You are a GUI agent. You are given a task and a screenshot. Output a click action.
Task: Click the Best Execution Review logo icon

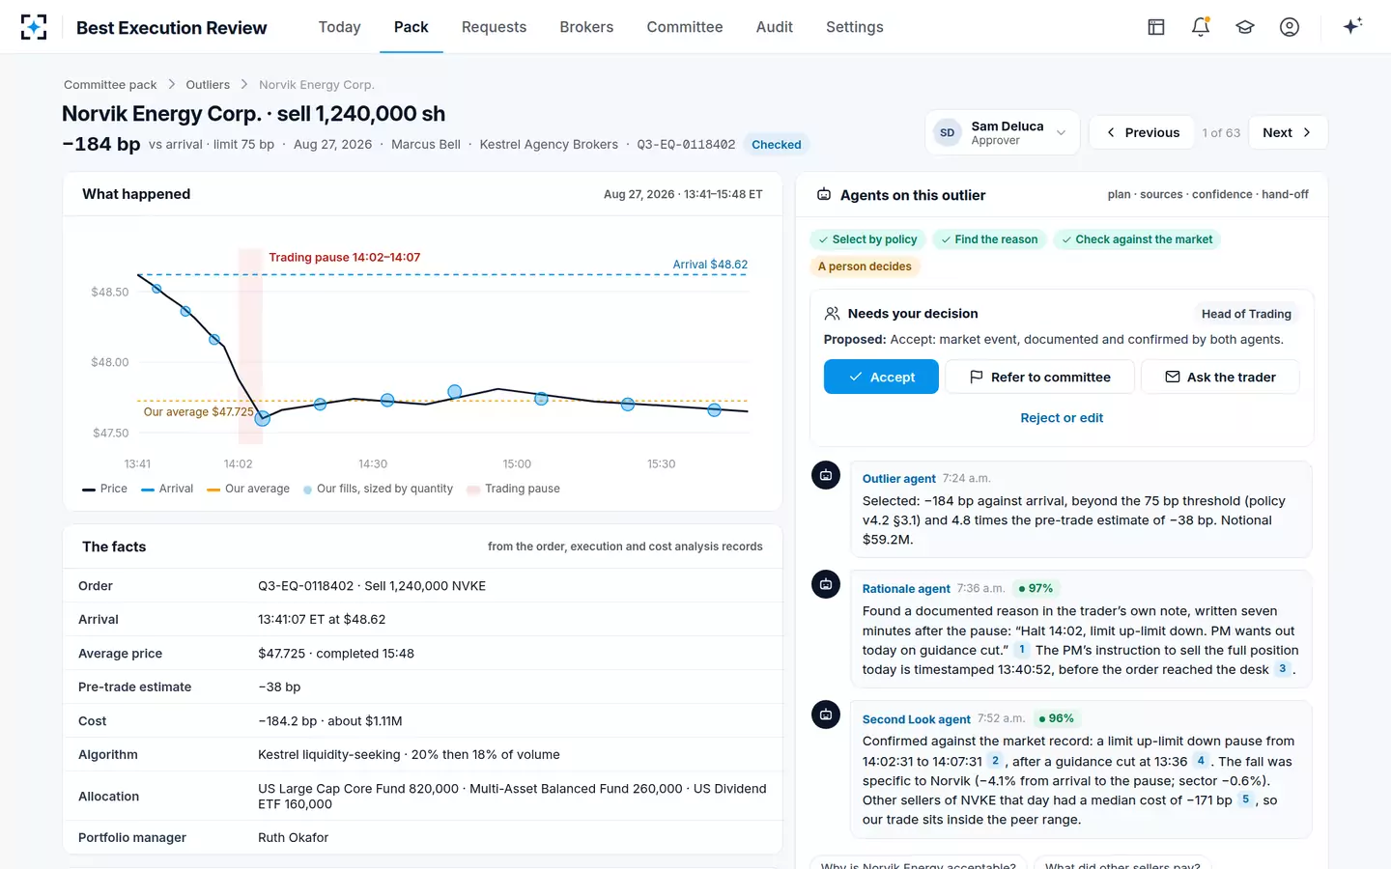34,27
